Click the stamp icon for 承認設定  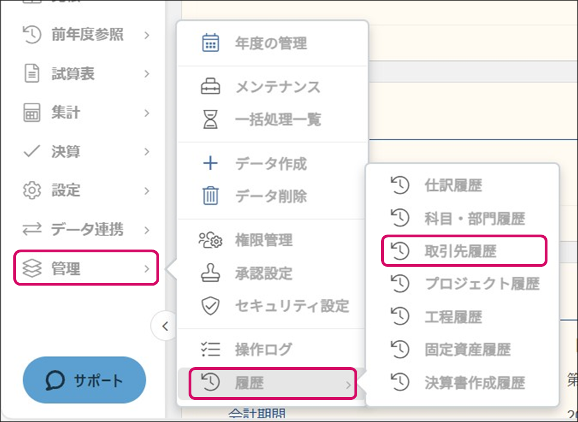pyautogui.click(x=210, y=273)
